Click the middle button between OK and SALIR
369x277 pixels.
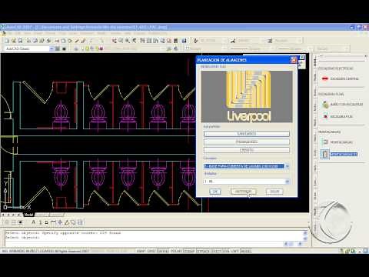(x=243, y=192)
